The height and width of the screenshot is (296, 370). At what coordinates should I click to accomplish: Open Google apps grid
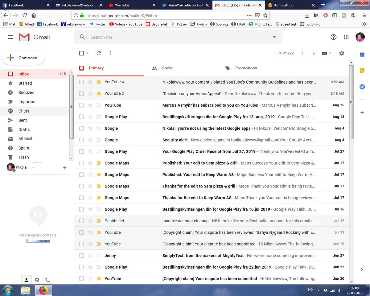pos(346,37)
